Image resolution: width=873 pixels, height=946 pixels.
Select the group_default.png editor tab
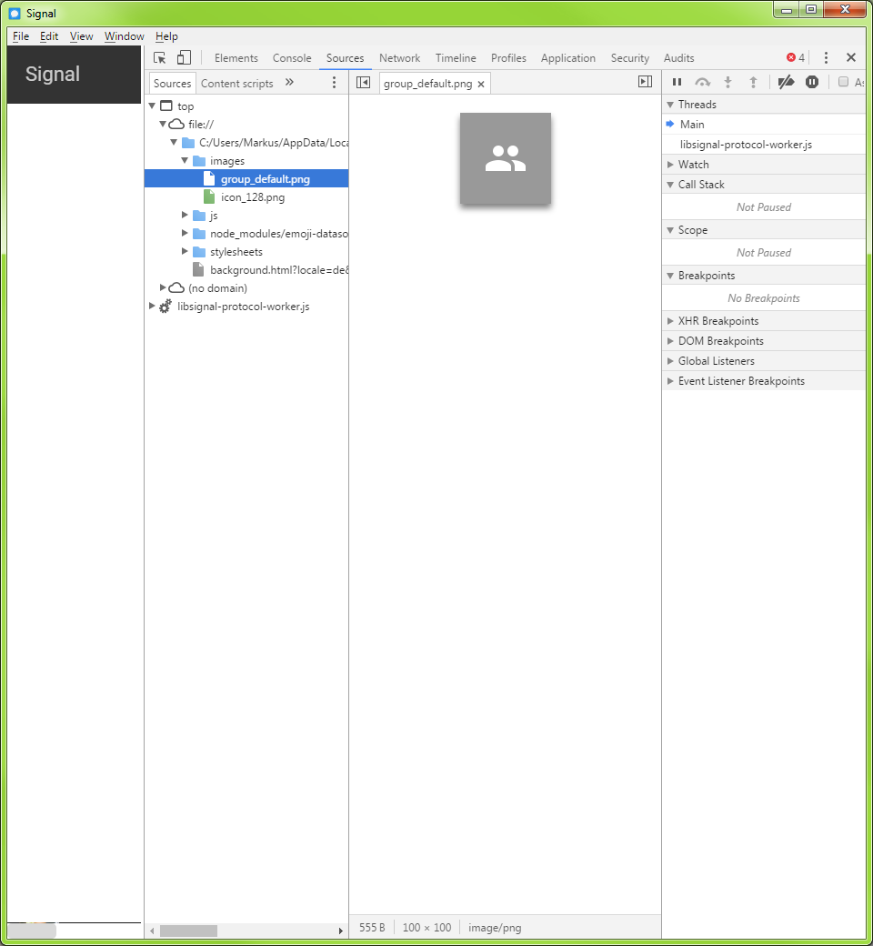(427, 84)
